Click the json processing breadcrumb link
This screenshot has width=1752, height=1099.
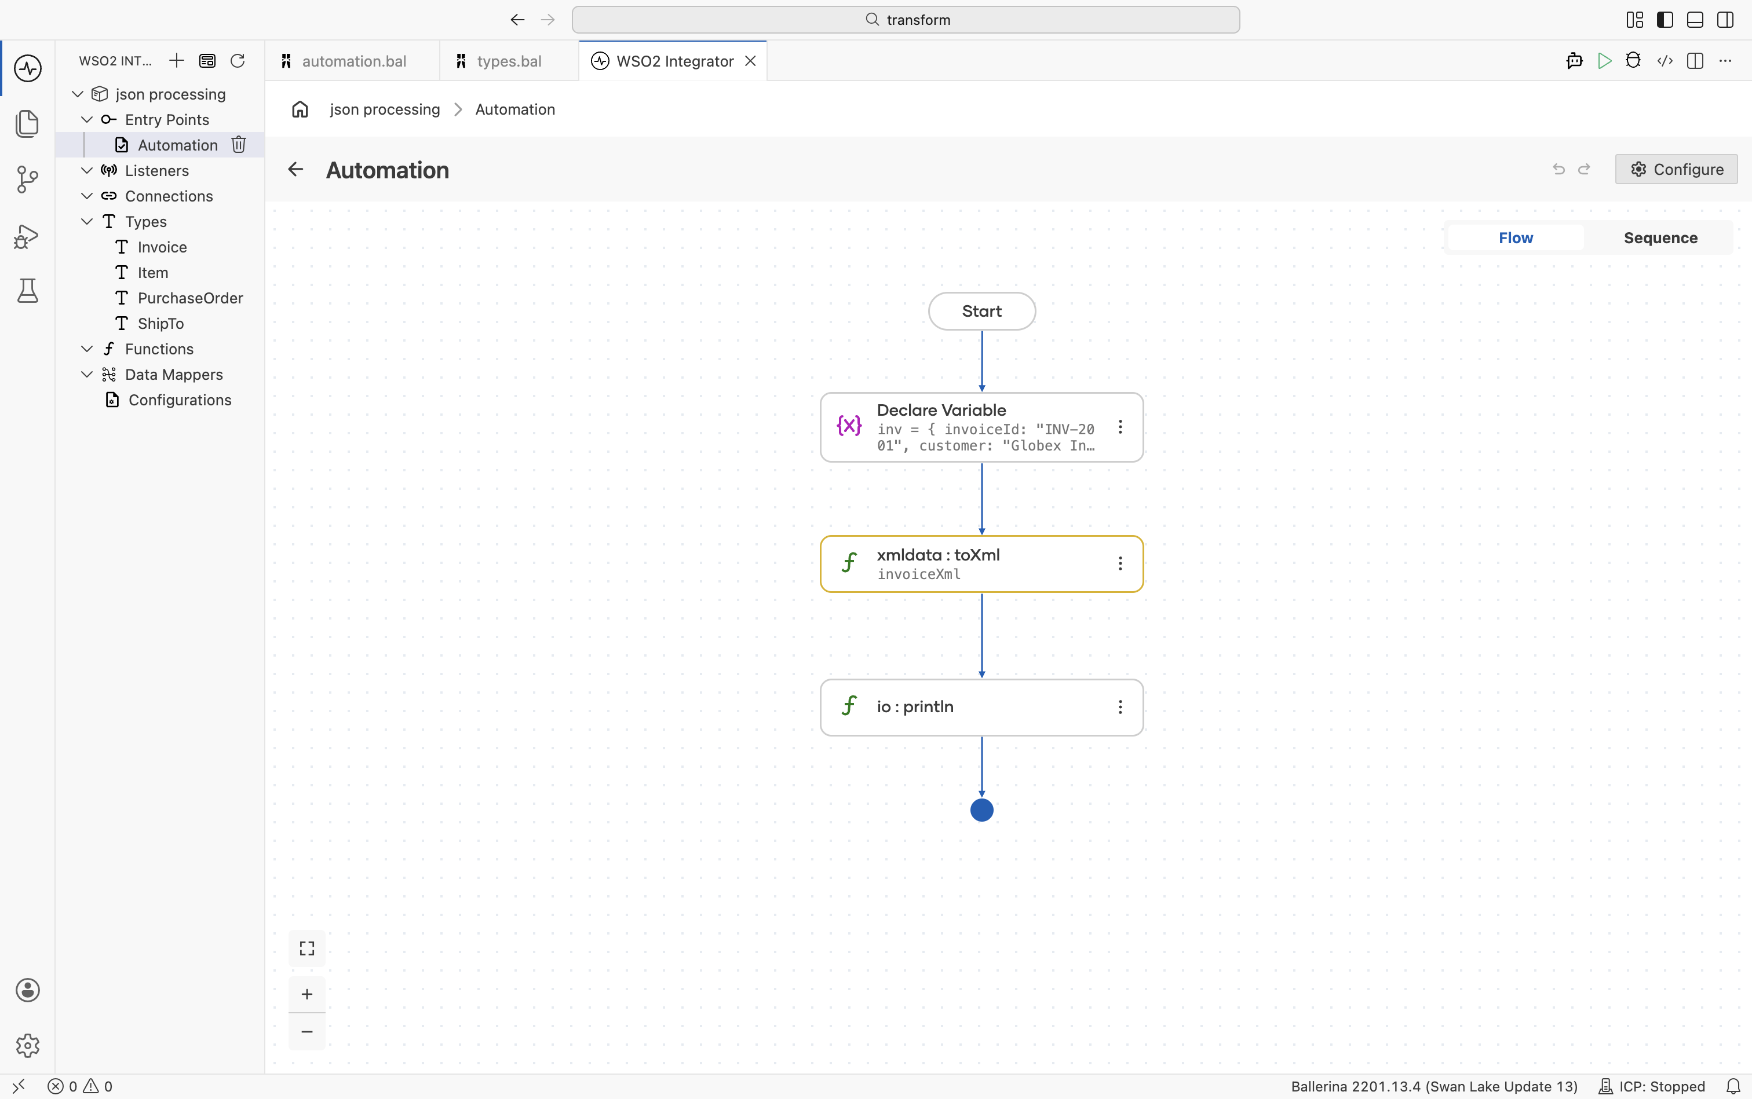[x=385, y=109]
